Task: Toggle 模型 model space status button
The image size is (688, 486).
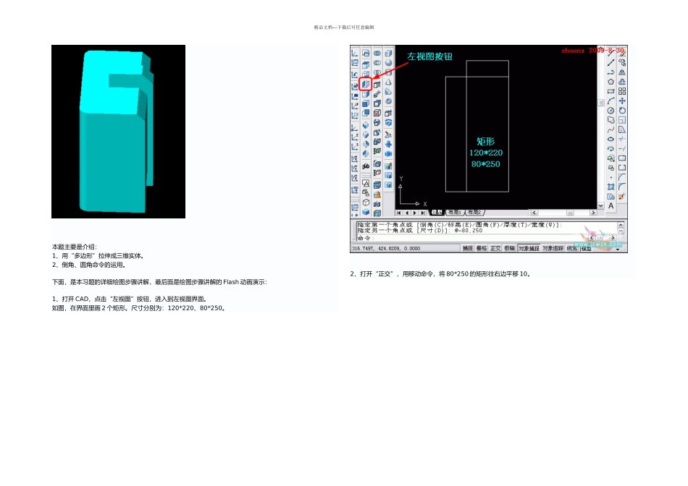Action: (x=586, y=249)
